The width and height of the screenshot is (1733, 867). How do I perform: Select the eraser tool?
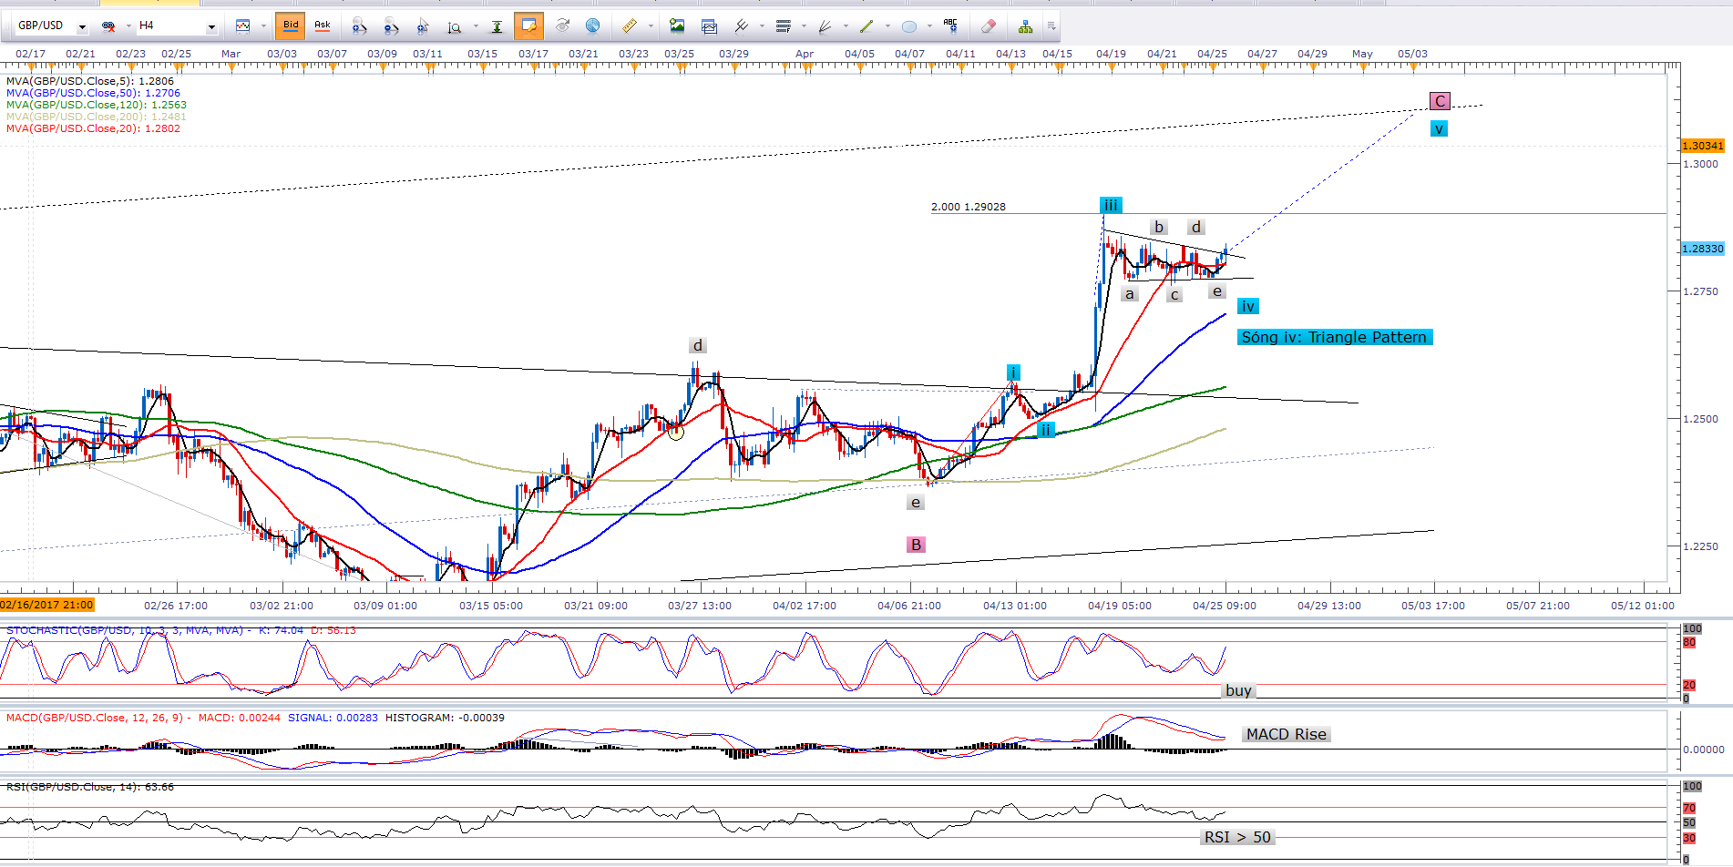tap(988, 26)
